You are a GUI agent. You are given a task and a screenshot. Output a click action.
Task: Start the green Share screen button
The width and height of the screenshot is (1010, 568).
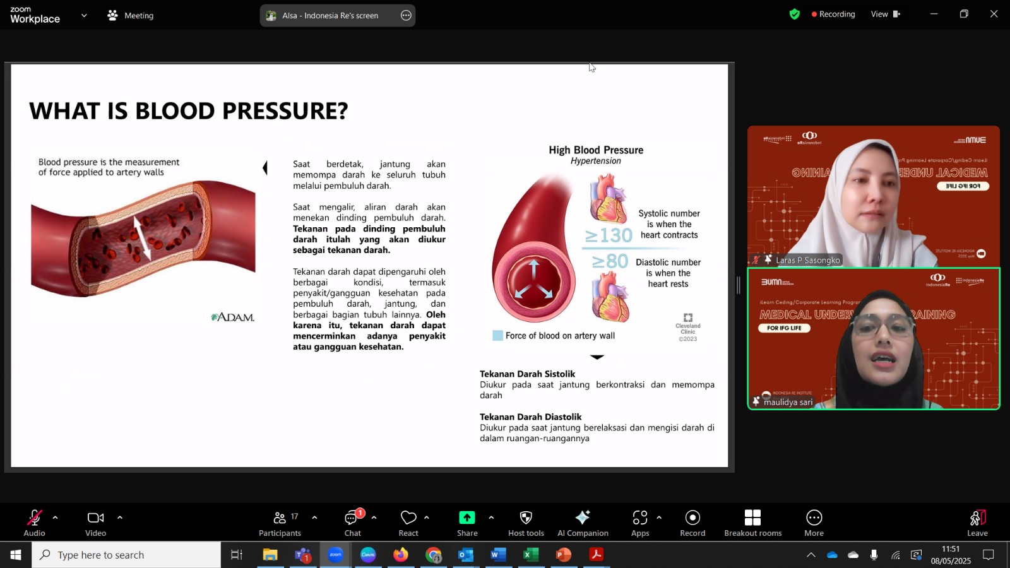click(467, 523)
